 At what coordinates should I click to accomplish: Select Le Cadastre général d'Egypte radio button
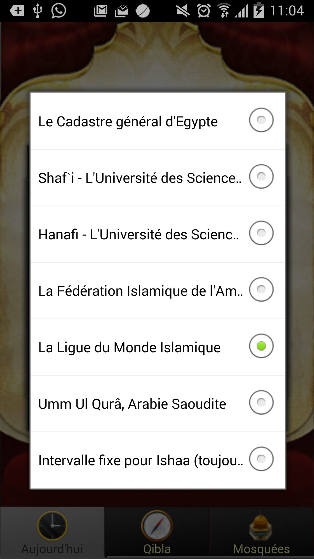(x=261, y=120)
